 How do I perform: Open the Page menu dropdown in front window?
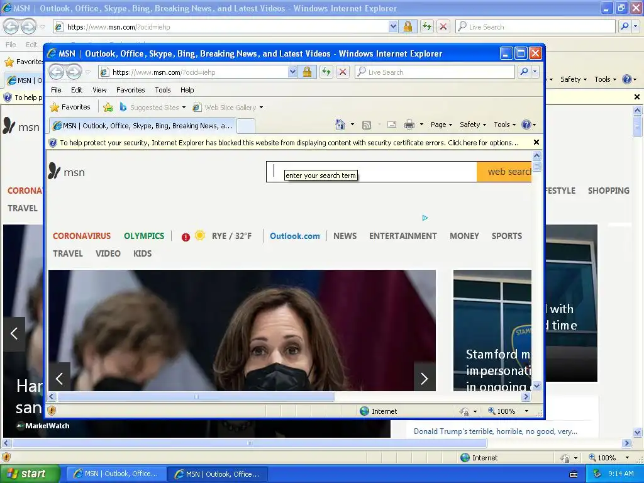[441, 125]
